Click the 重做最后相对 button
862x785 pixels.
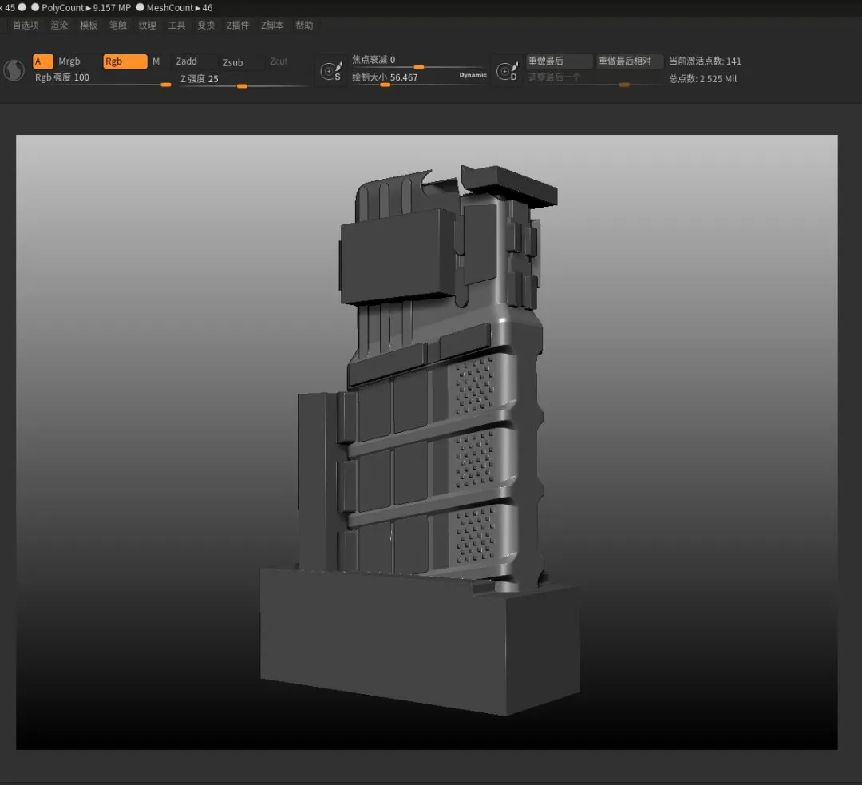(x=629, y=61)
